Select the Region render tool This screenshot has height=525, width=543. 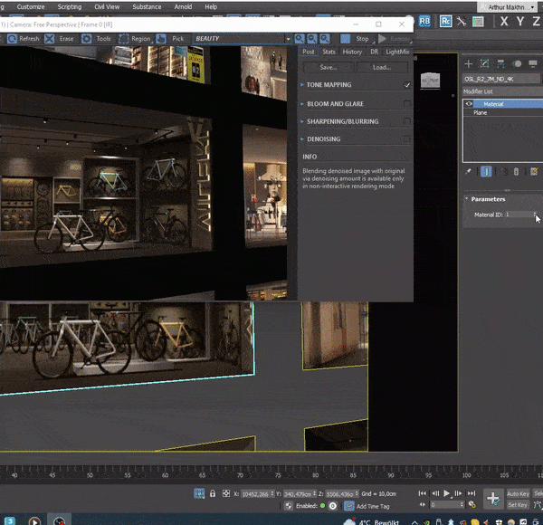point(124,39)
